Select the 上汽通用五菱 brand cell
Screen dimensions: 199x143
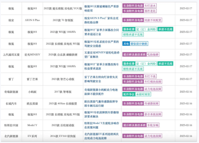[11, 55]
